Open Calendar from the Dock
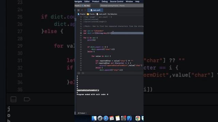This screenshot has width=218, height=122. [112, 118]
